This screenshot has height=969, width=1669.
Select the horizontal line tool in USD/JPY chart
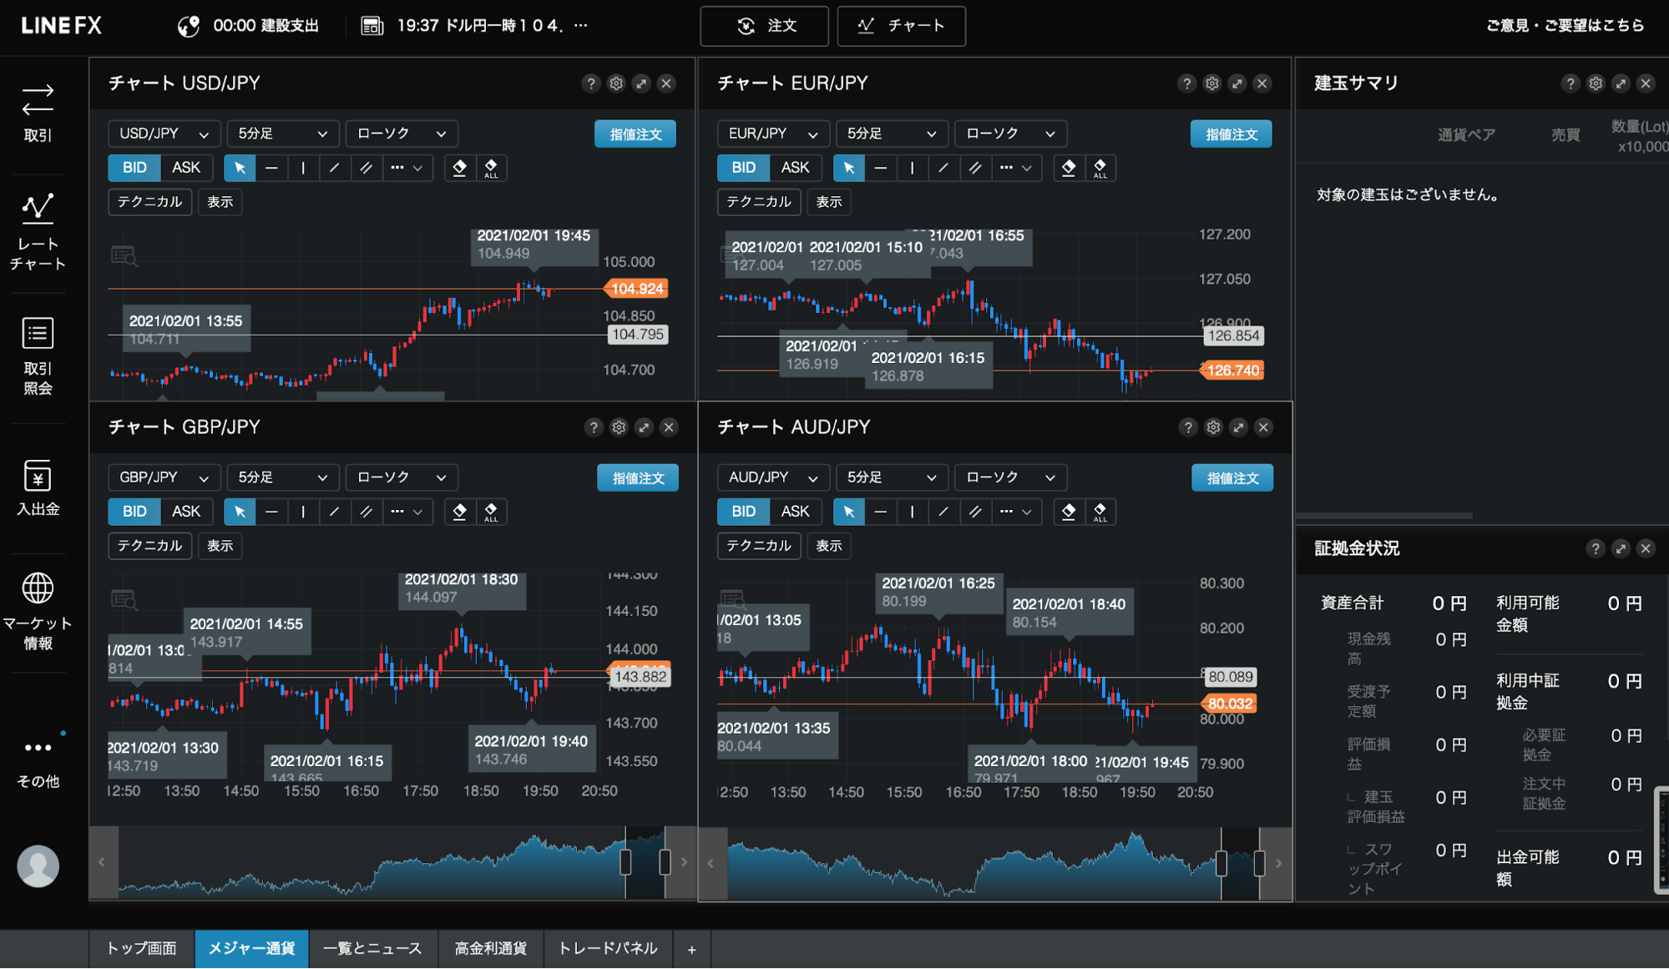tap(271, 168)
